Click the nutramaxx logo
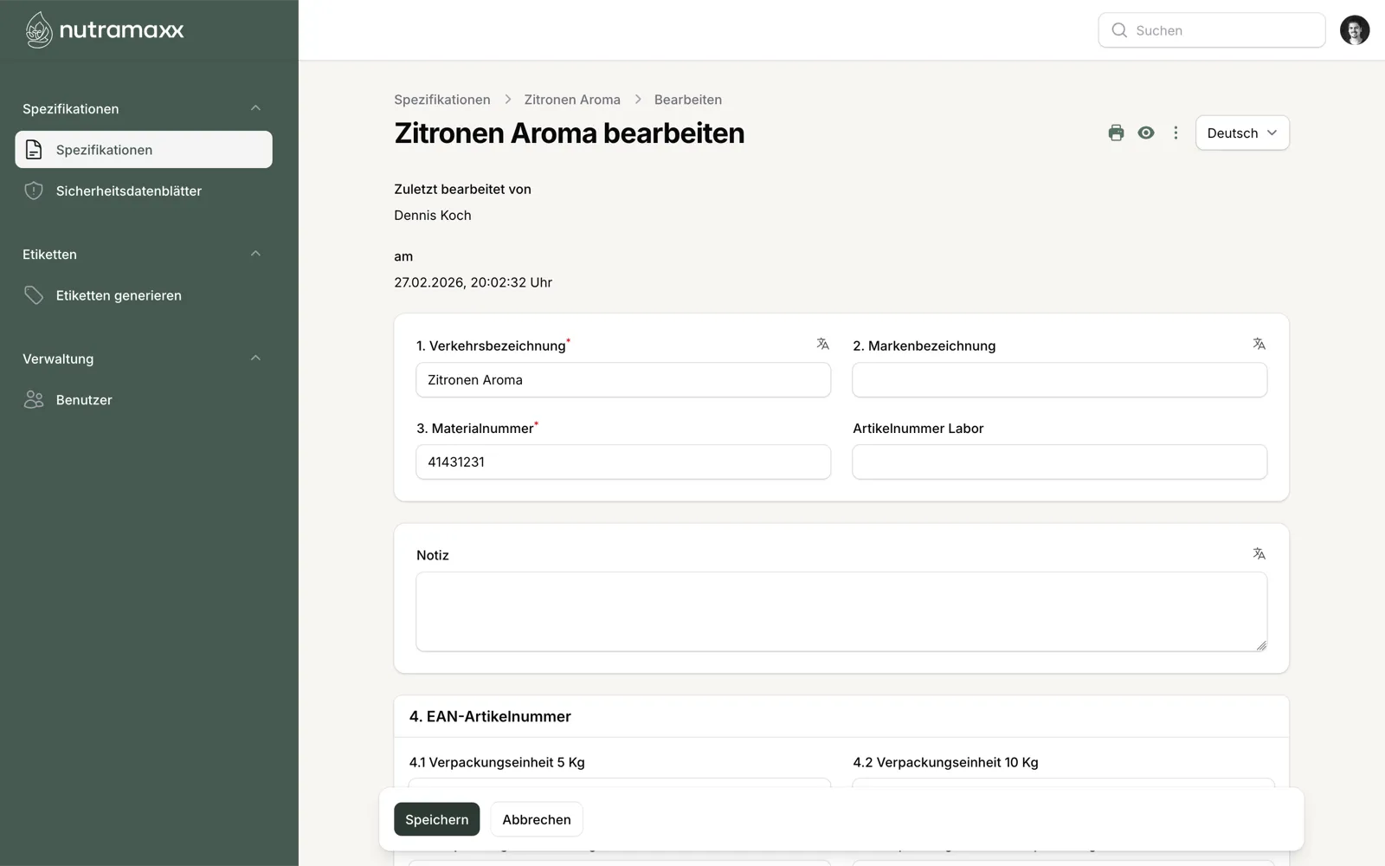Screen dimensions: 1385x866 [104, 29]
